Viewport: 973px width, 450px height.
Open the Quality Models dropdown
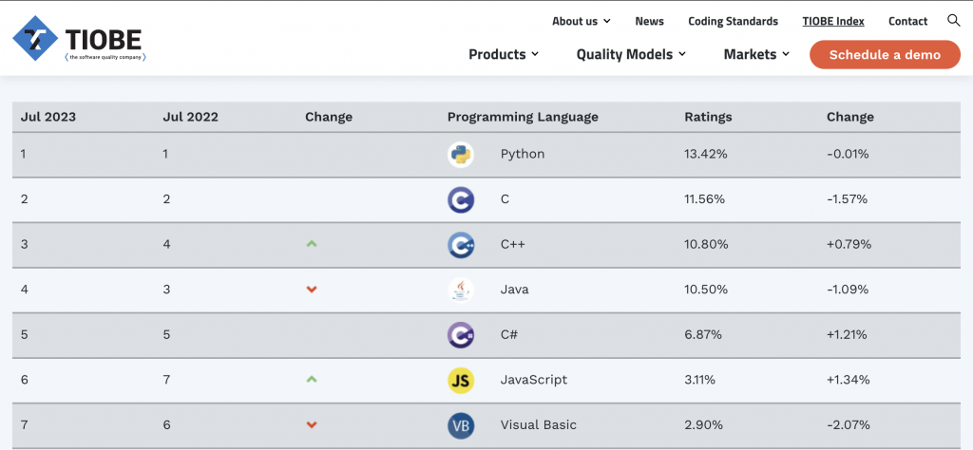point(630,54)
